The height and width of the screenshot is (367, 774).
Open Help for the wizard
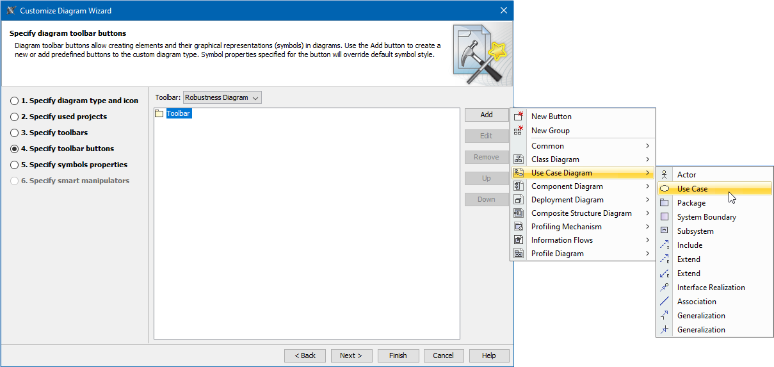pos(489,355)
